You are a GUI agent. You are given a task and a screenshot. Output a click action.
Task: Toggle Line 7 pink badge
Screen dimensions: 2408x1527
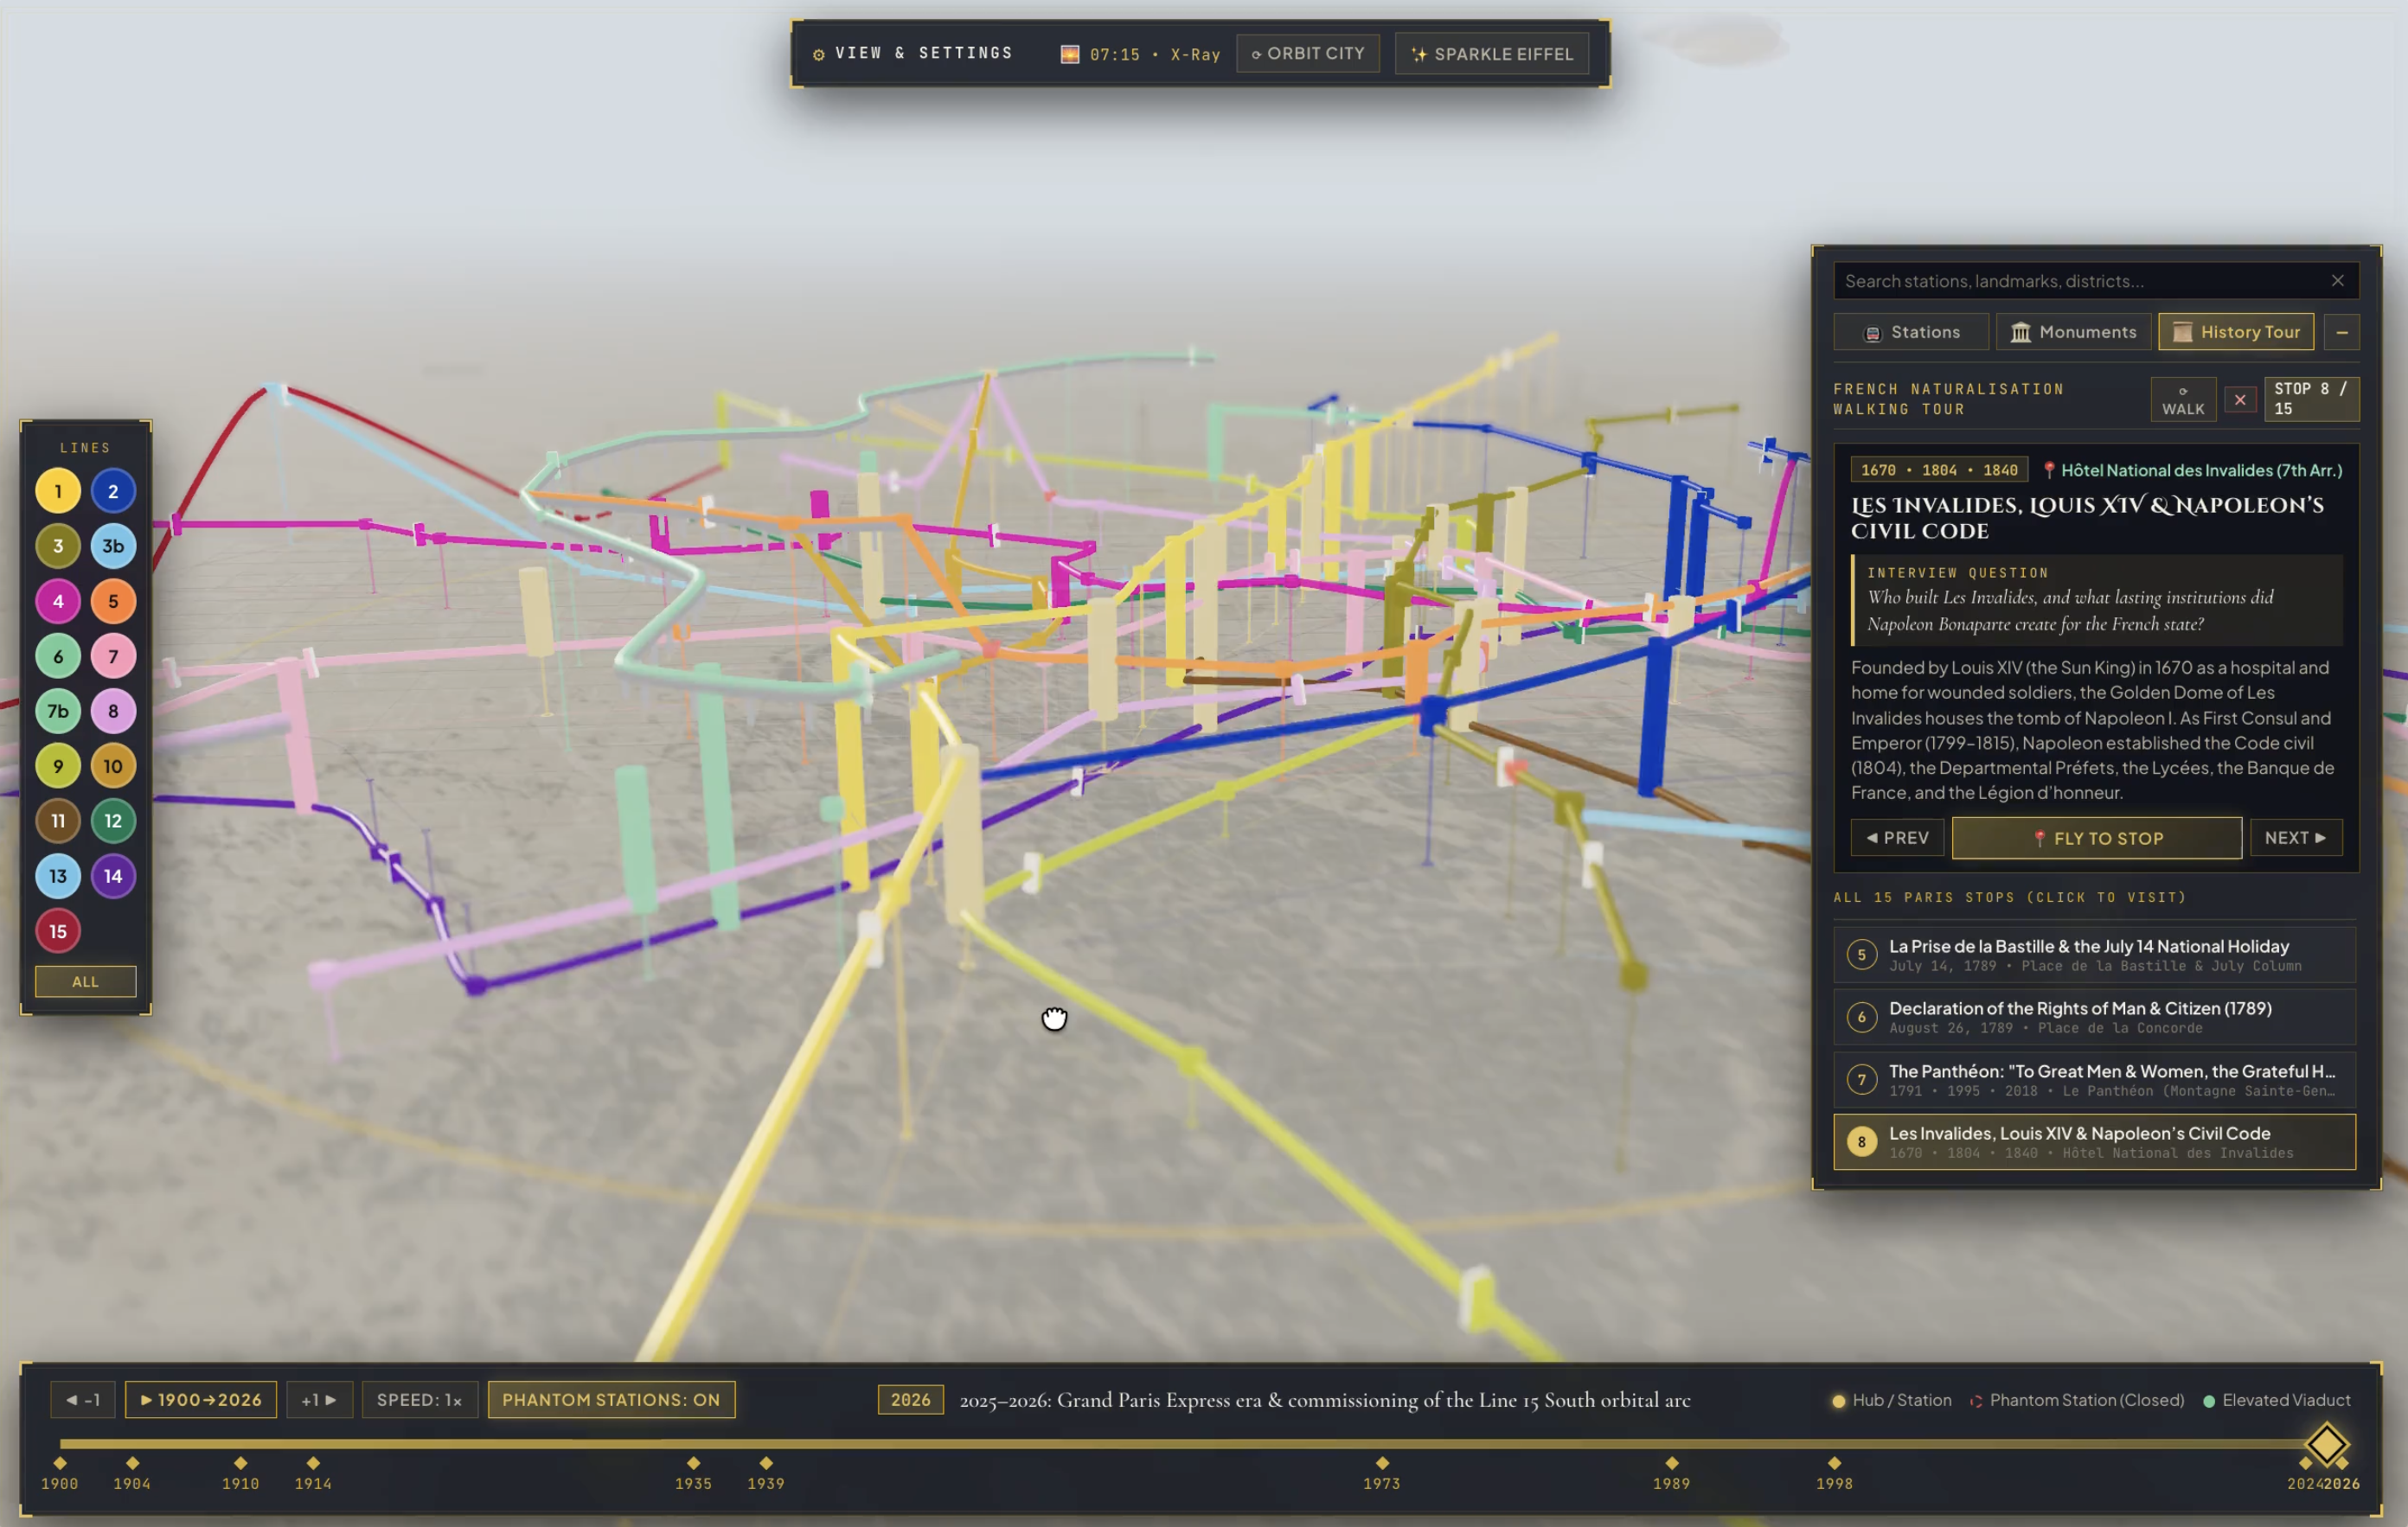point(113,656)
